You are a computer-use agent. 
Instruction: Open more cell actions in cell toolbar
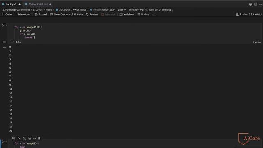35,138
